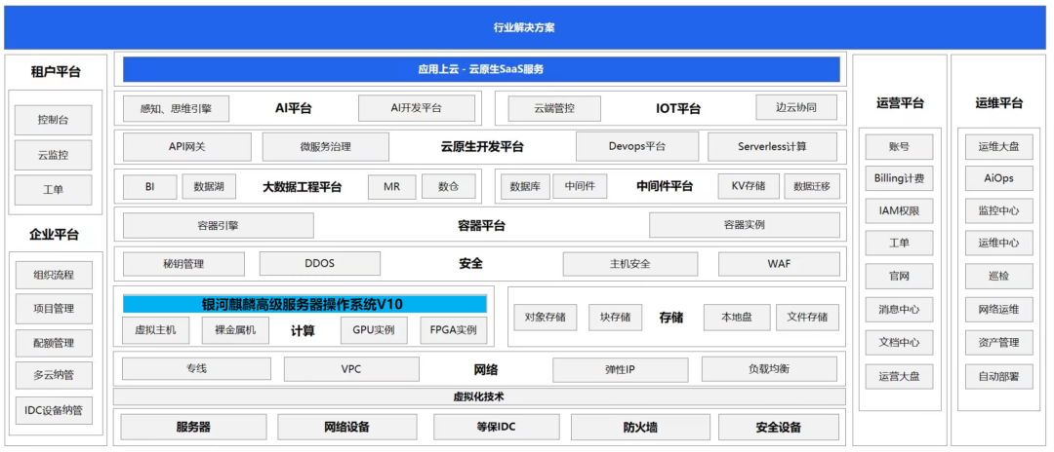This screenshot has height=452, width=1054.
Task: Open the Devops平台 box
Action: click(x=637, y=146)
